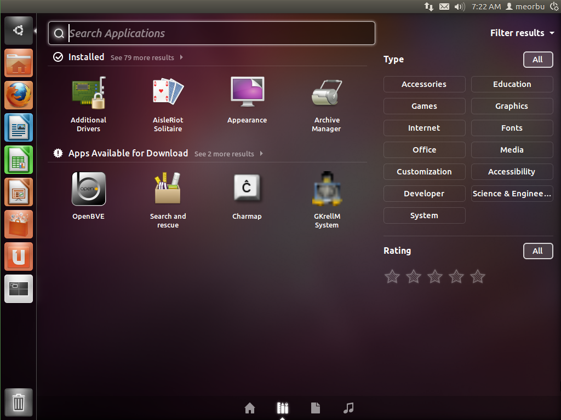Enable the Internet category filter
The width and height of the screenshot is (561, 420).
(424, 128)
